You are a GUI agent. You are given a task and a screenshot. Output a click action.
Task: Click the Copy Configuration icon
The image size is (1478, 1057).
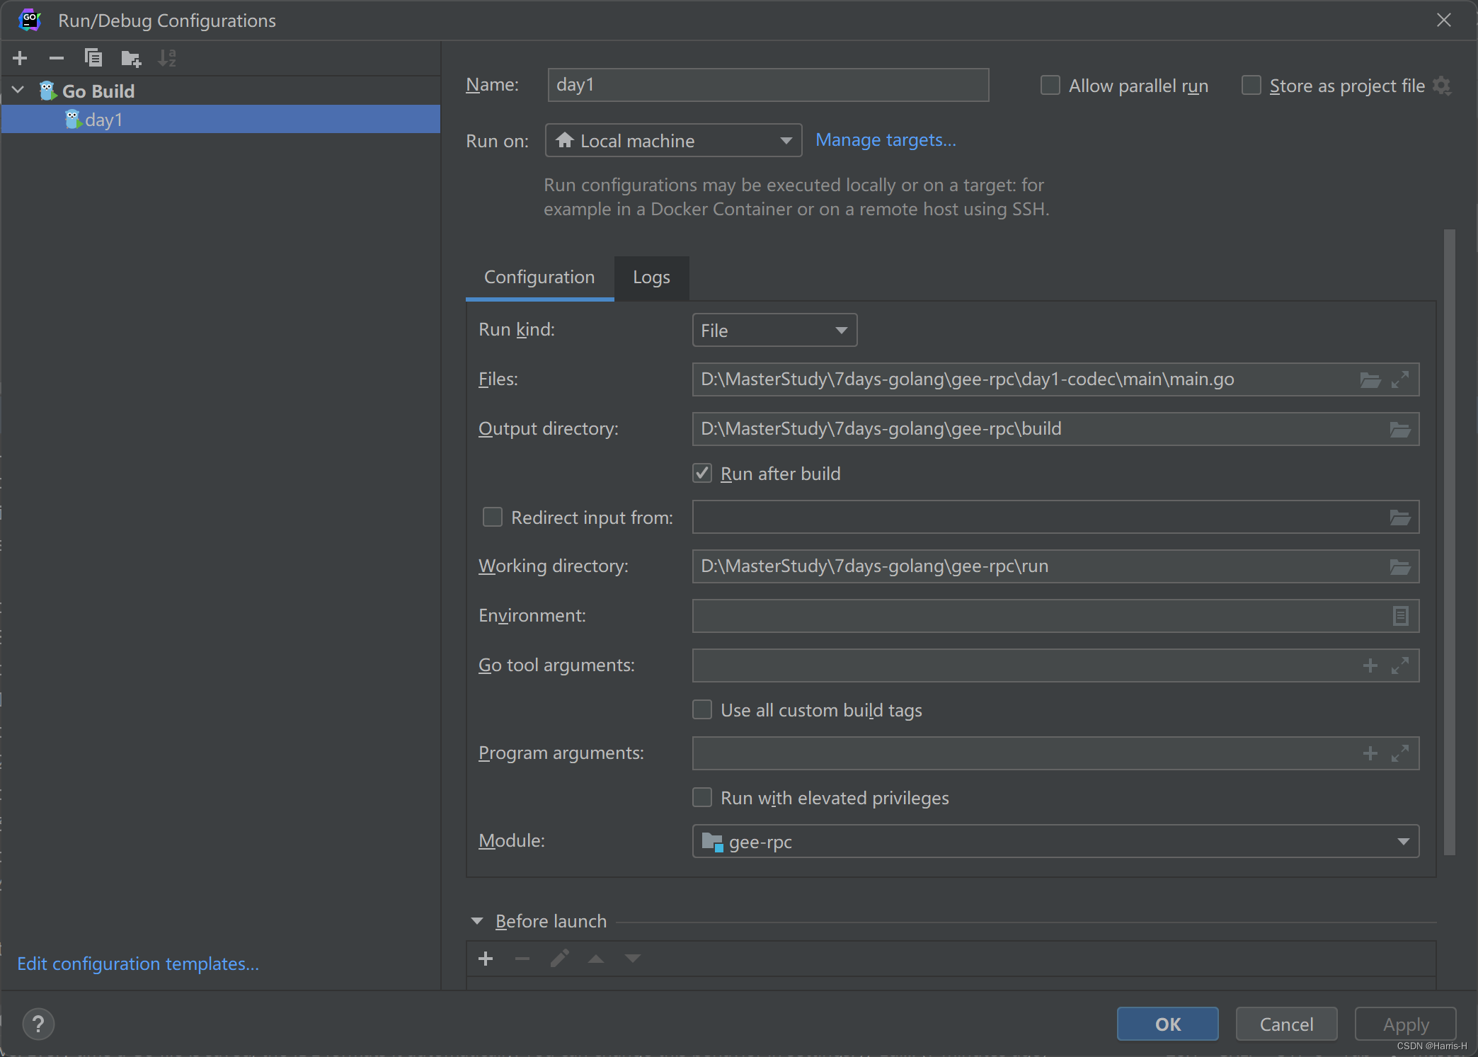tap(93, 58)
